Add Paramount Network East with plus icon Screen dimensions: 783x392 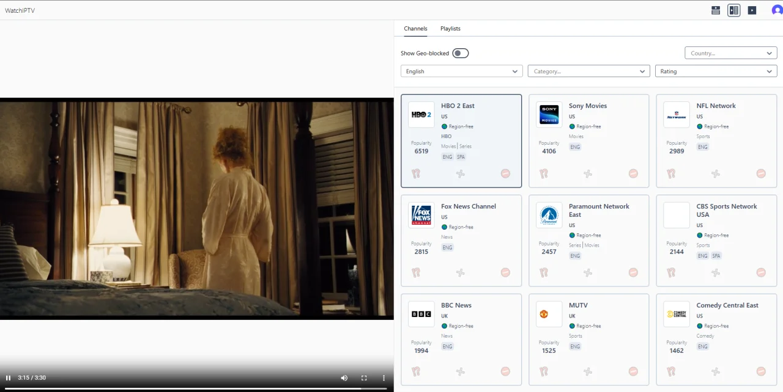pyautogui.click(x=588, y=272)
